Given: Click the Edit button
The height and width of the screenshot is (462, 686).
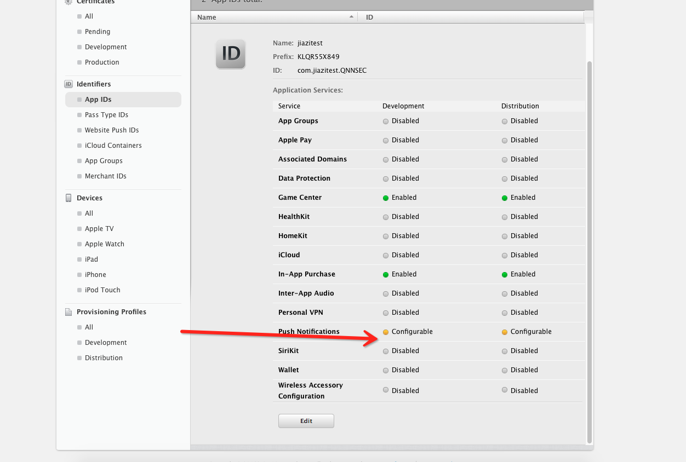Looking at the screenshot, I should click(306, 421).
